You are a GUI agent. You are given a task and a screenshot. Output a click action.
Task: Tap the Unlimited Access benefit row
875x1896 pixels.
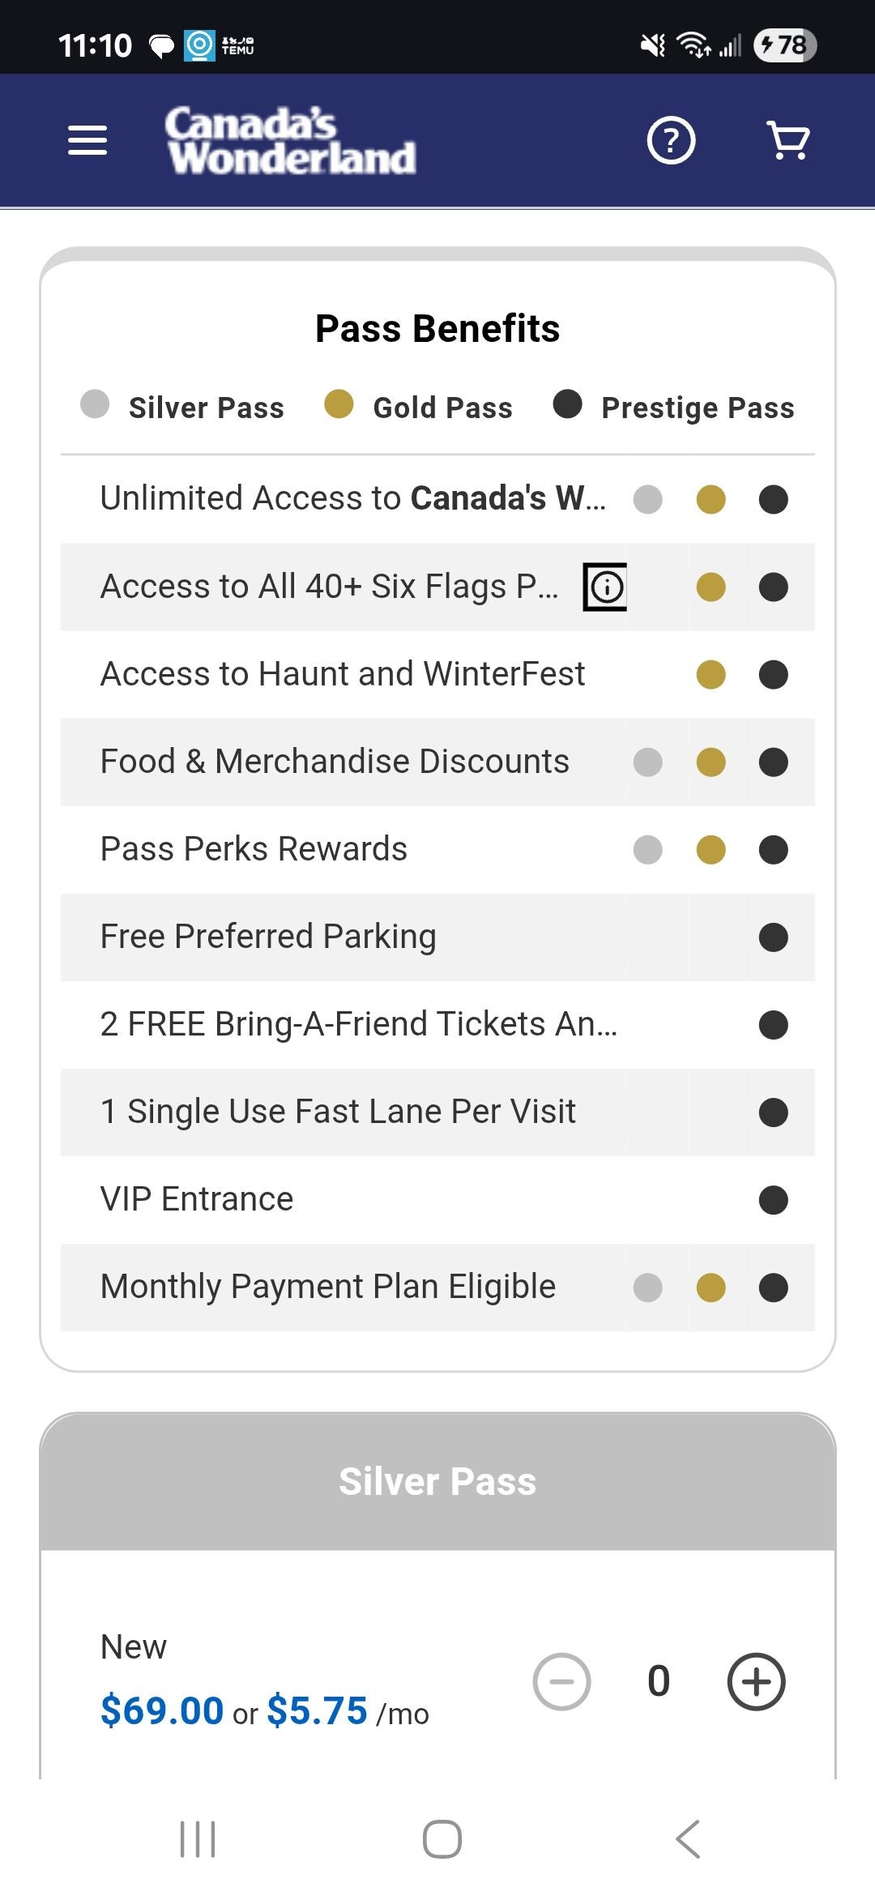[352, 498]
